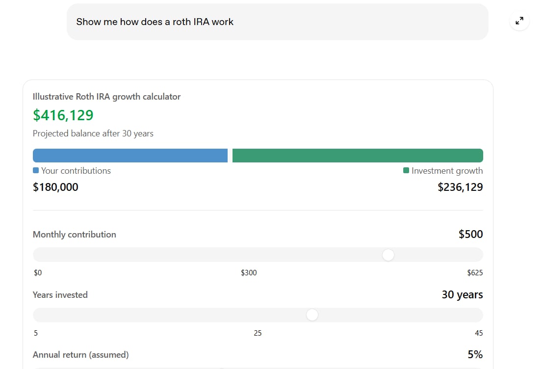Click the green Investment growth legend swatch
Screen dimensions: 545x369
(406, 170)
